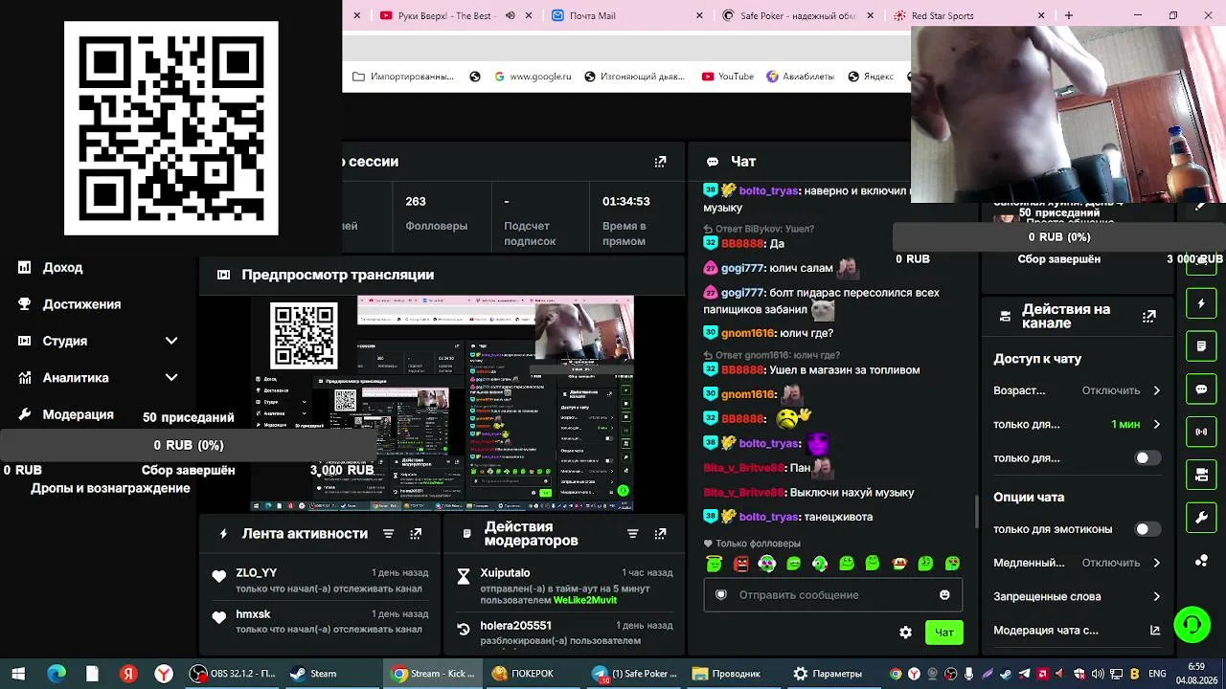This screenshot has height=689, width=1226.
Task: Filter the Действия модераторов list
Action: (x=632, y=534)
